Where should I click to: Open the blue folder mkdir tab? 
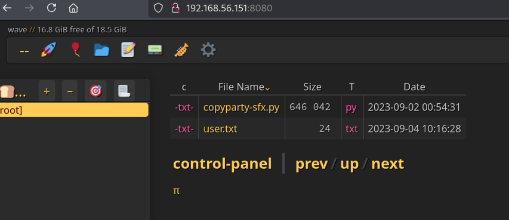102,50
